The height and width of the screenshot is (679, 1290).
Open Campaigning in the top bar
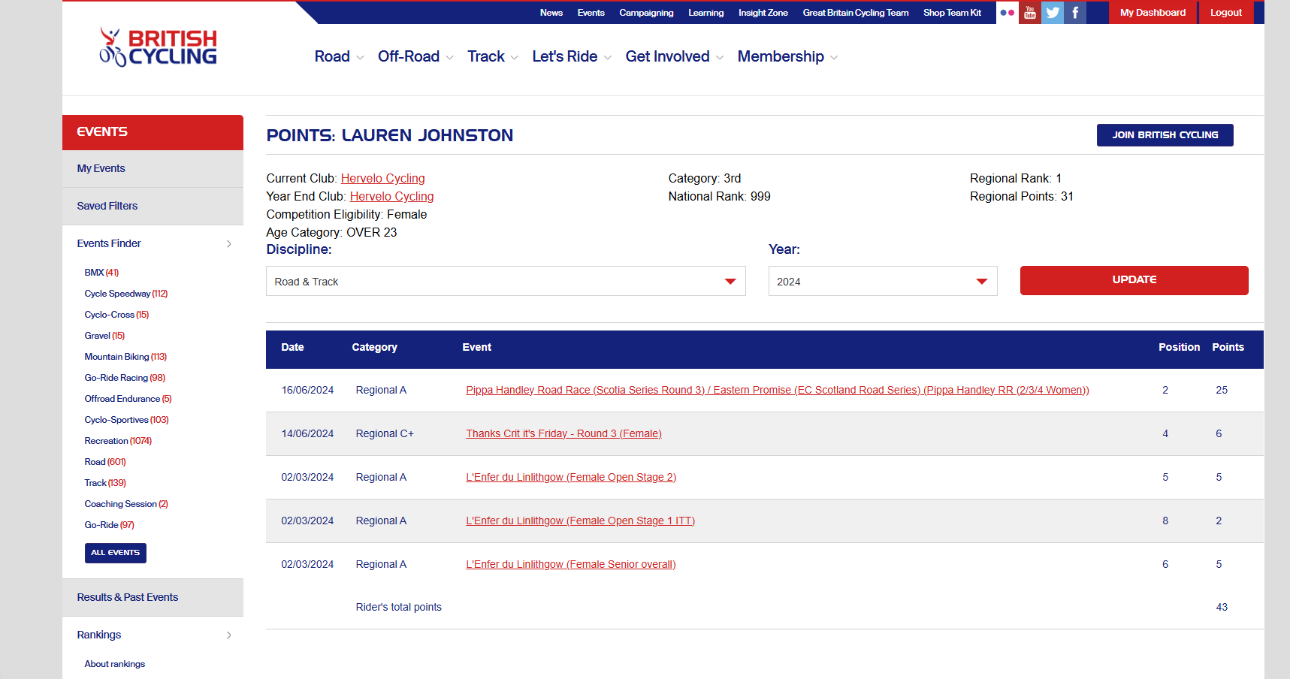coord(646,13)
